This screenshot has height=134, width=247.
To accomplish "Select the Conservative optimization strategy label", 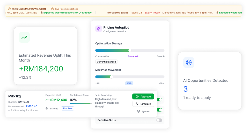I will pyautogui.click(x=102, y=56).
